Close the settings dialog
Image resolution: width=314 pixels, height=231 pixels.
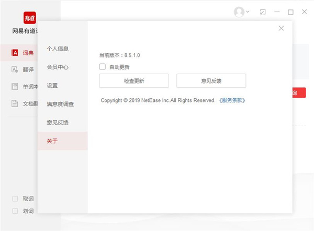coord(281,28)
